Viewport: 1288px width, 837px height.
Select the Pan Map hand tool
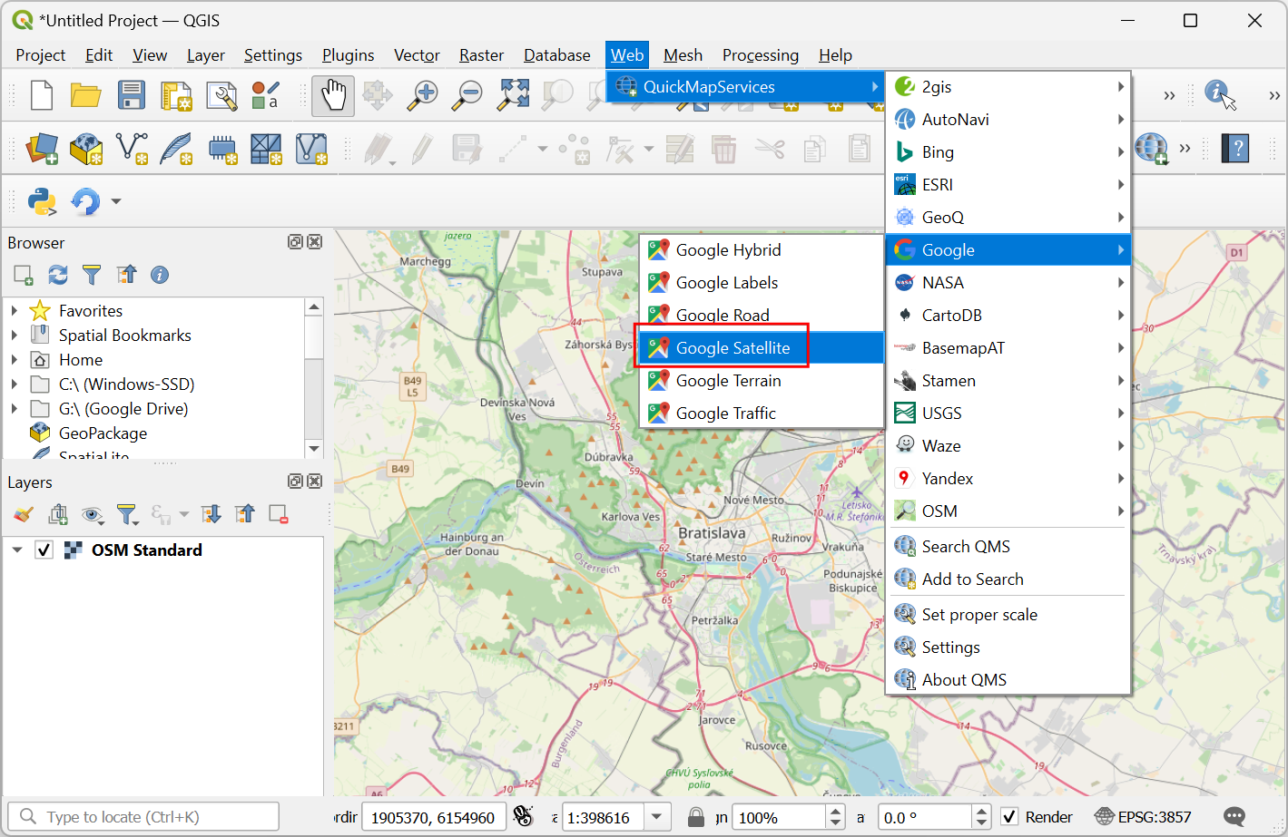coord(333,95)
